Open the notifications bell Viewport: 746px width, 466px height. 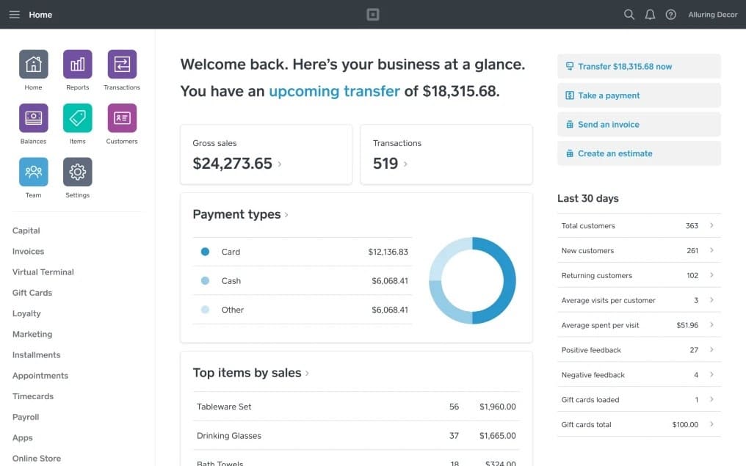(x=650, y=14)
